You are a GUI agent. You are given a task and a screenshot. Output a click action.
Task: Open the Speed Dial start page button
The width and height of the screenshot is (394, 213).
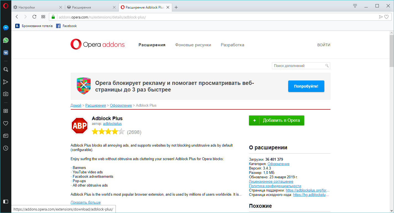[x=43, y=17]
